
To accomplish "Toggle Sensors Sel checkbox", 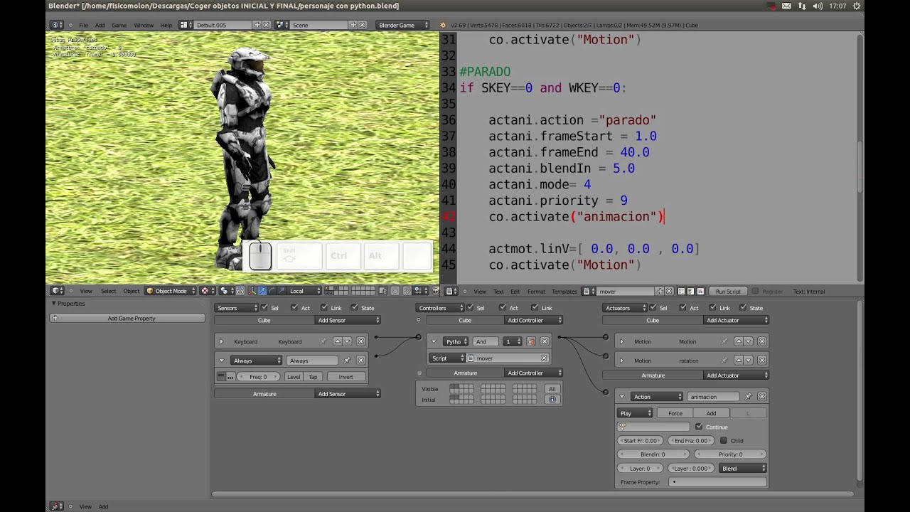I will pyautogui.click(x=264, y=308).
